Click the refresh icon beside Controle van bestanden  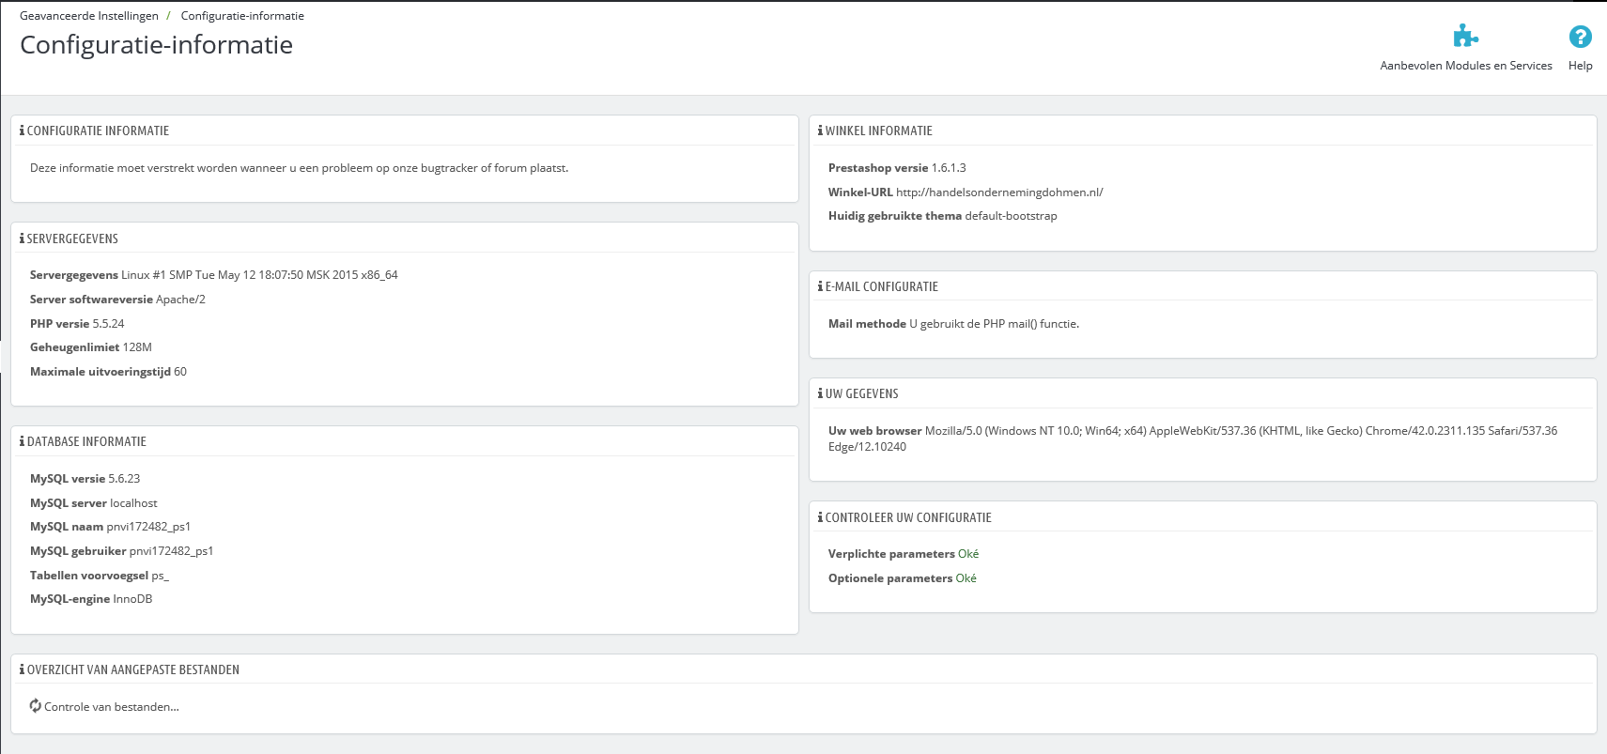point(36,706)
